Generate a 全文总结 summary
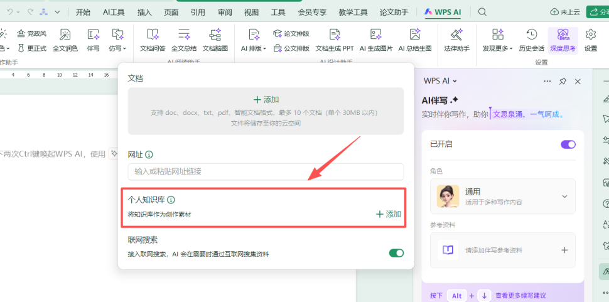Viewport: 609px width, 302px height. click(184, 40)
